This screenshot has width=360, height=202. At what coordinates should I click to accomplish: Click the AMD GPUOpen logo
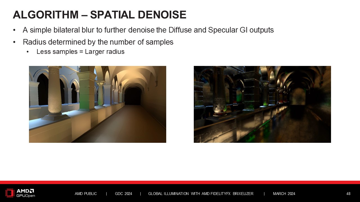[x=20, y=193]
